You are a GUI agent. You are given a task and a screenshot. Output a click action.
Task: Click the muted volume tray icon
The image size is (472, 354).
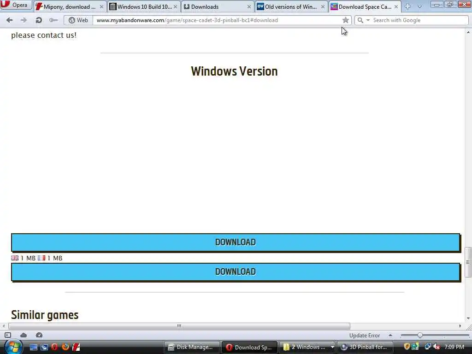click(x=437, y=347)
